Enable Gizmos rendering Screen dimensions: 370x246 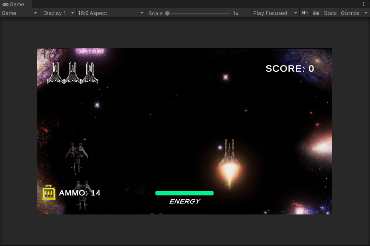[x=351, y=13]
